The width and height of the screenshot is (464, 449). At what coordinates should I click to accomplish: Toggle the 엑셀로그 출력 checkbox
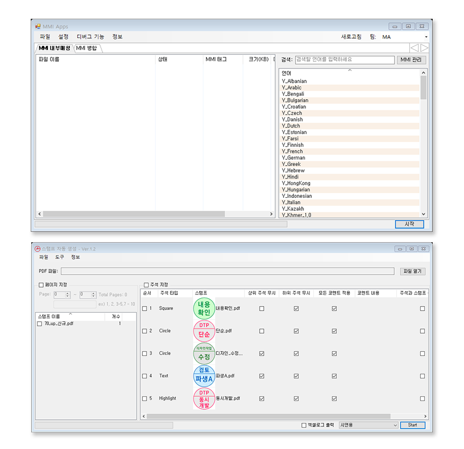[x=304, y=425]
